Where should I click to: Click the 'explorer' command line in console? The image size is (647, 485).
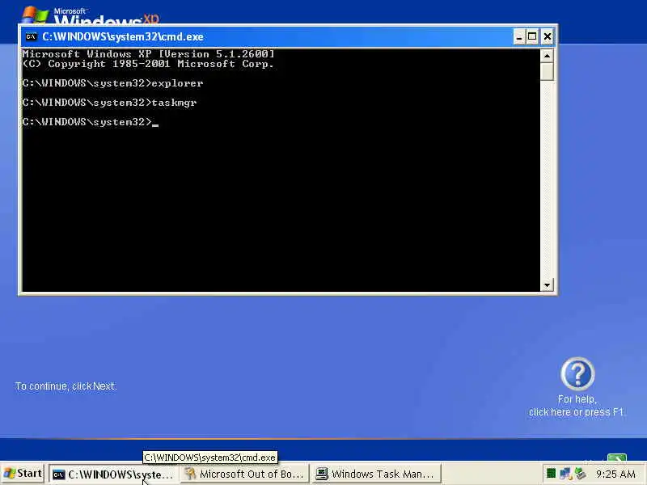pyautogui.click(x=112, y=83)
